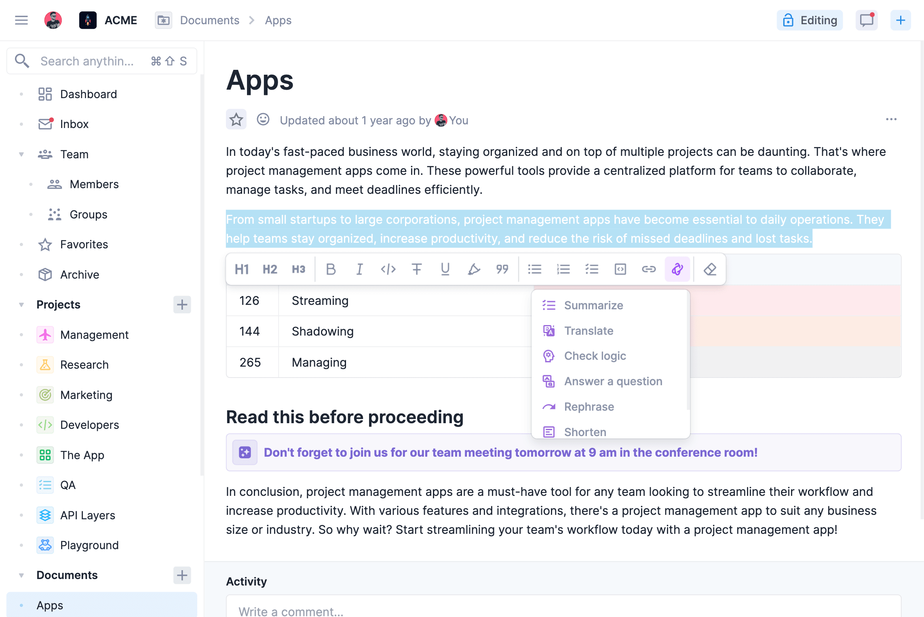The height and width of the screenshot is (617, 924).
Task: Choose Summarize from the AI menu
Action: pyautogui.click(x=593, y=305)
